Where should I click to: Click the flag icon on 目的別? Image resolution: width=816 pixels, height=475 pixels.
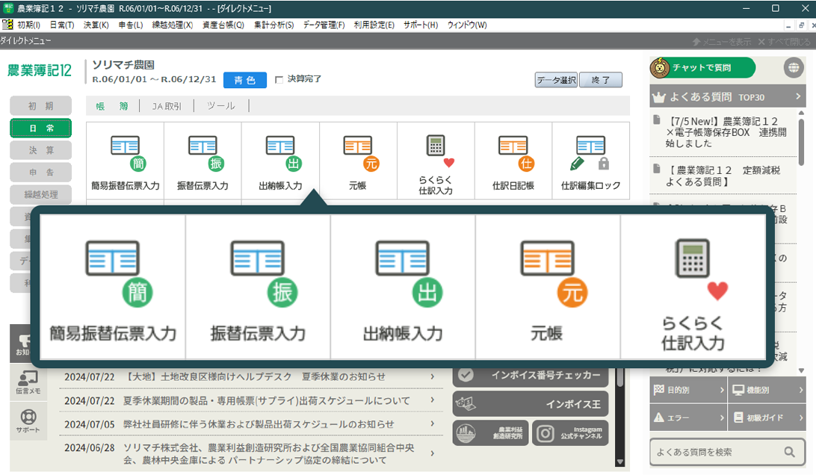pyautogui.click(x=658, y=389)
